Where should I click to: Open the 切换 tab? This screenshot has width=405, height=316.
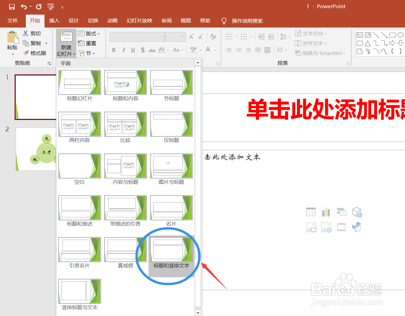click(93, 21)
